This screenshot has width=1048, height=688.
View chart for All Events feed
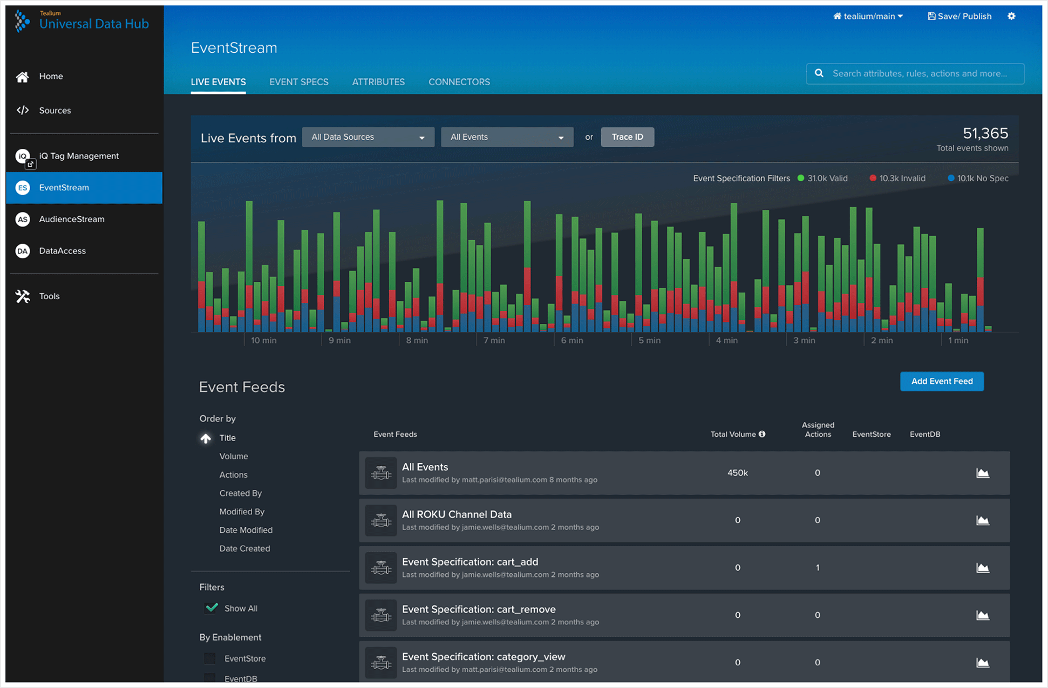[x=983, y=473]
